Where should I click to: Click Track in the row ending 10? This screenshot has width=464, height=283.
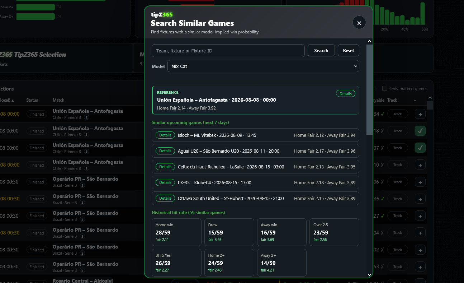[397, 165]
